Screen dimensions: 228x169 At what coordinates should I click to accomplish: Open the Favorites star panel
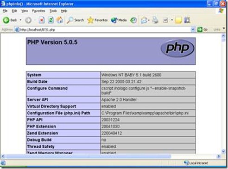point(97,20)
